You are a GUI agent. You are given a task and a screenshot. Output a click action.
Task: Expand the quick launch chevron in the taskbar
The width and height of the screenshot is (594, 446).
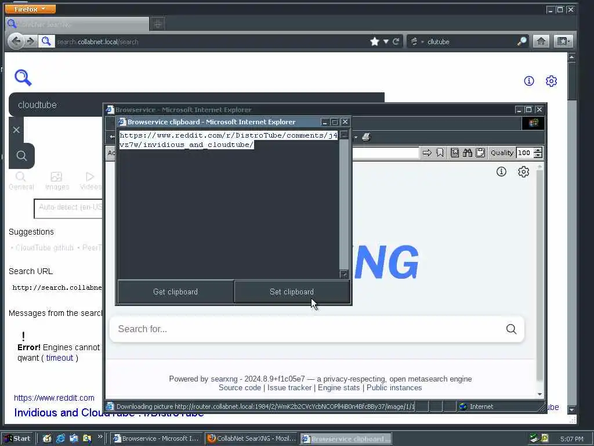click(100, 437)
